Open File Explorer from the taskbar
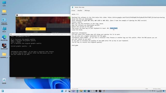This screenshot has width=166, height=93. pos(81,91)
